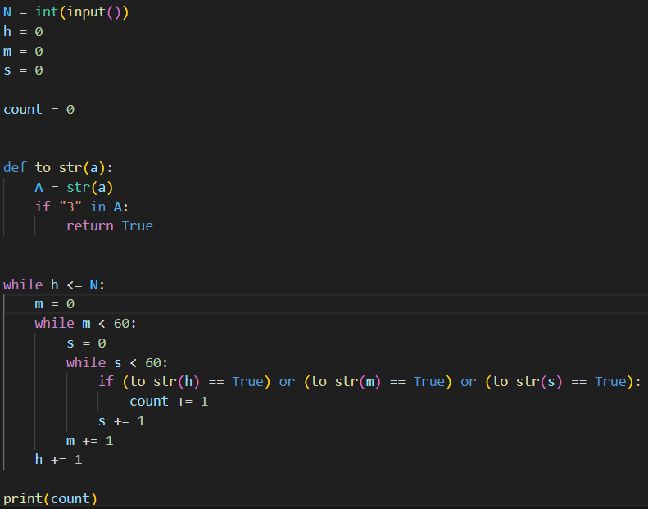Click the line "m += 1"
The height and width of the screenshot is (509, 648).
click(89, 441)
